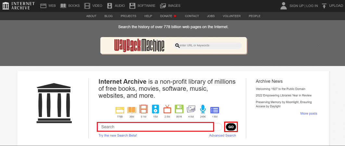This screenshot has width=345, height=146.
Task: Open the Video filmstrip icon in top bar
Action: [x=87, y=6]
